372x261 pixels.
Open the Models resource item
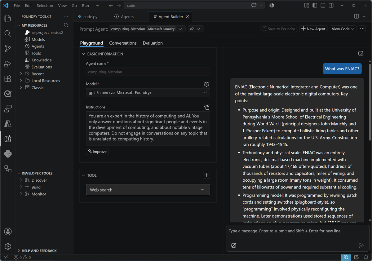38,39
